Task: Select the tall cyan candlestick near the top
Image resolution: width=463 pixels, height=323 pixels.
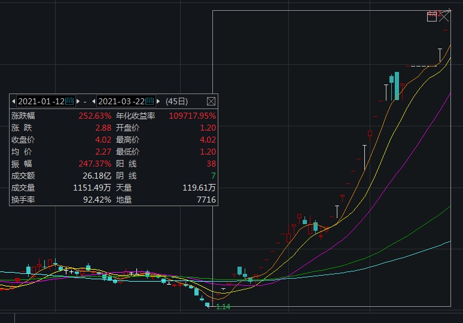Action: coord(397,86)
